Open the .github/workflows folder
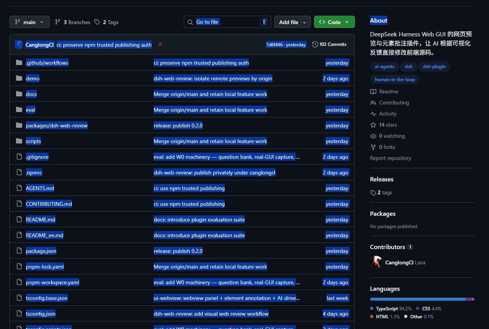Viewport: 489px width, 329px height. 47,63
